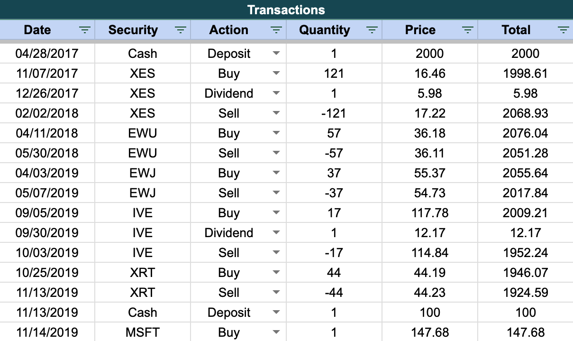Select the EWJ security cell on 04/03/2019
This screenshot has height=341, width=573.
[143, 173]
